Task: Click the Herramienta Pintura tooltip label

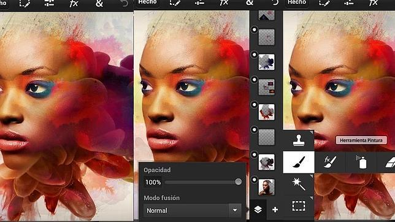Action: coord(361,140)
